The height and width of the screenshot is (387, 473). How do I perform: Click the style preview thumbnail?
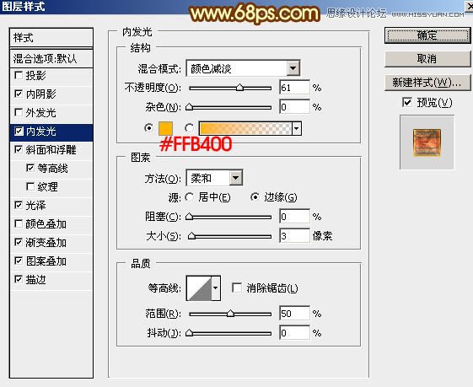(x=427, y=142)
